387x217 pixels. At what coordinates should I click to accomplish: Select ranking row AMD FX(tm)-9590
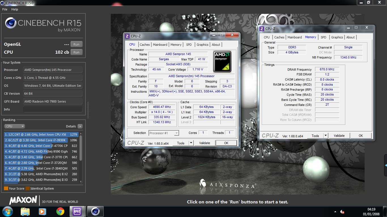pos(41,151)
